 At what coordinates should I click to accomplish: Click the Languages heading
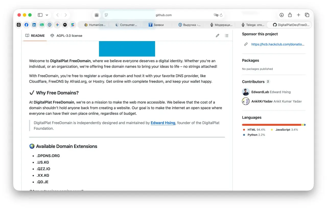coord(252,118)
